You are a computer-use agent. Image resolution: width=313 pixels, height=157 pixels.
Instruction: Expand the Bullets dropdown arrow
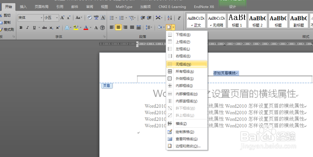(x=116, y=18)
